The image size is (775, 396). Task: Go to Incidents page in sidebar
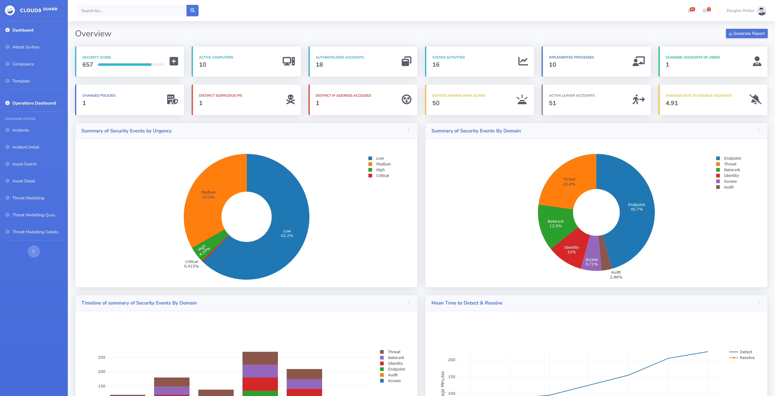pyautogui.click(x=21, y=130)
